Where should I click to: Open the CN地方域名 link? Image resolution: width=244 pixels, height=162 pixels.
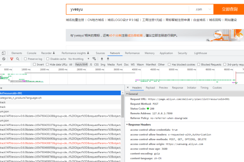click(x=96, y=20)
